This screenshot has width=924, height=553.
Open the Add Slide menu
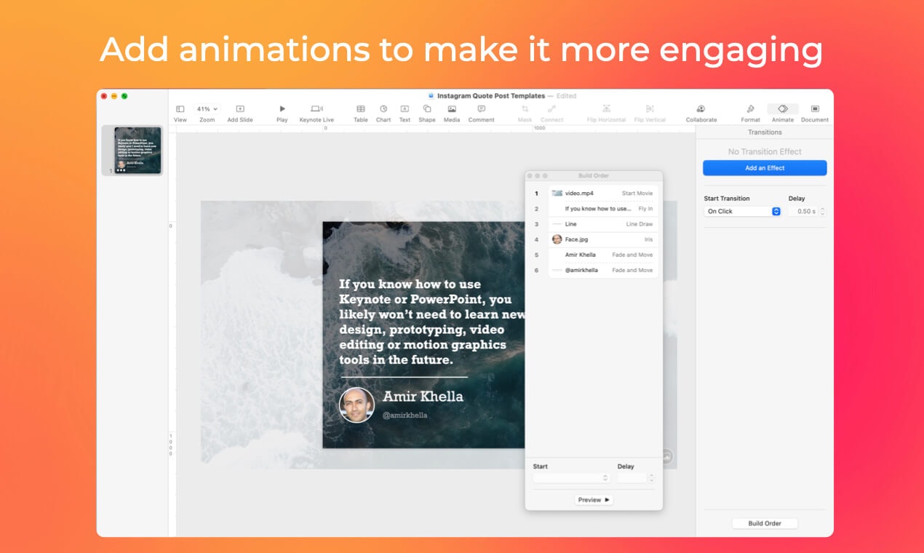click(x=240, y=109)
